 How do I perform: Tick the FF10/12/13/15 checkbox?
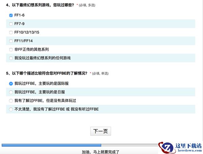(11, 33)
